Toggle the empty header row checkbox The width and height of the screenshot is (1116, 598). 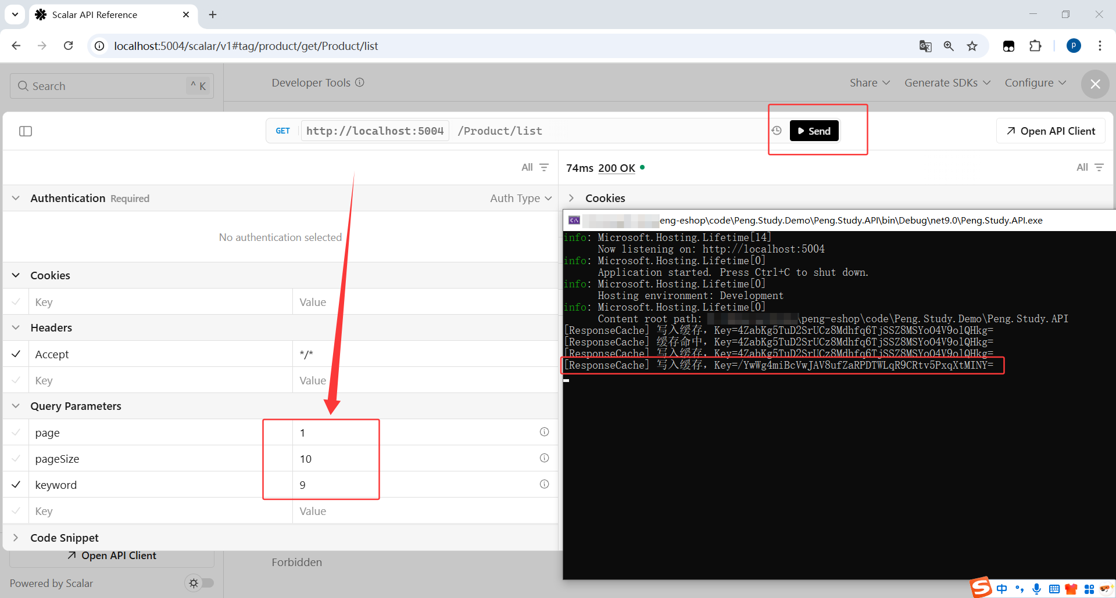coord(16,380)
